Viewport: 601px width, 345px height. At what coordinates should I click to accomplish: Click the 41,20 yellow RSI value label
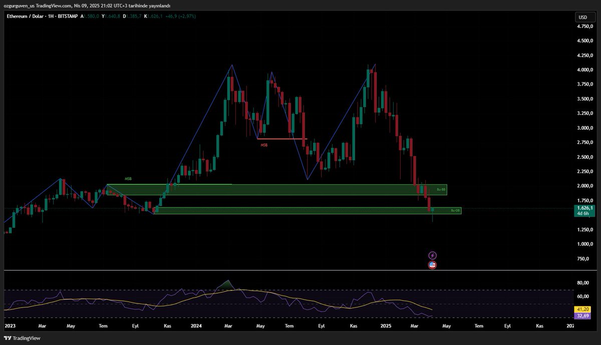(x=583, y=309)
